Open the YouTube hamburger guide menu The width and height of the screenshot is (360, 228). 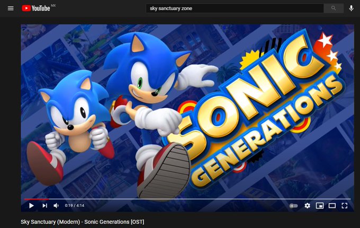[x=11, y=8]
